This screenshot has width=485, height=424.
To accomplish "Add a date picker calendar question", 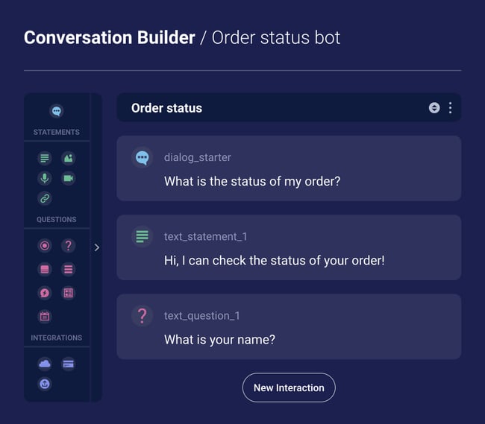I will click(x=45, y=316).
